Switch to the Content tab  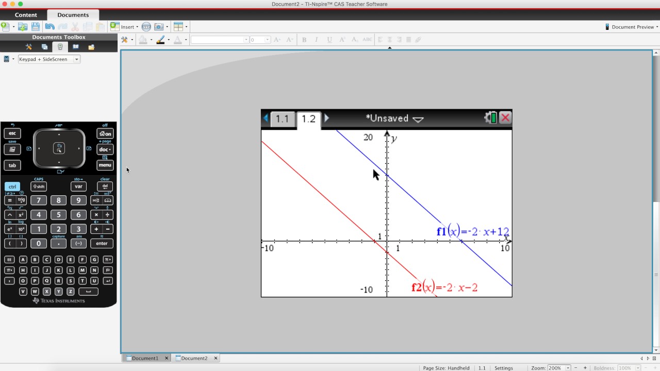tap(26, 15)
